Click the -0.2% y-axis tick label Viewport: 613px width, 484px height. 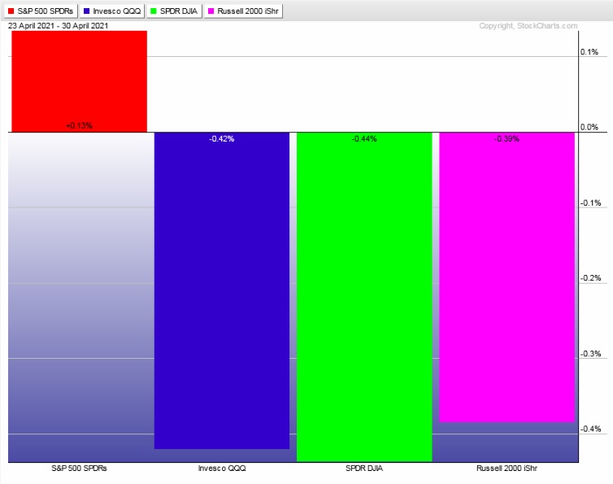tap(590, 278)
